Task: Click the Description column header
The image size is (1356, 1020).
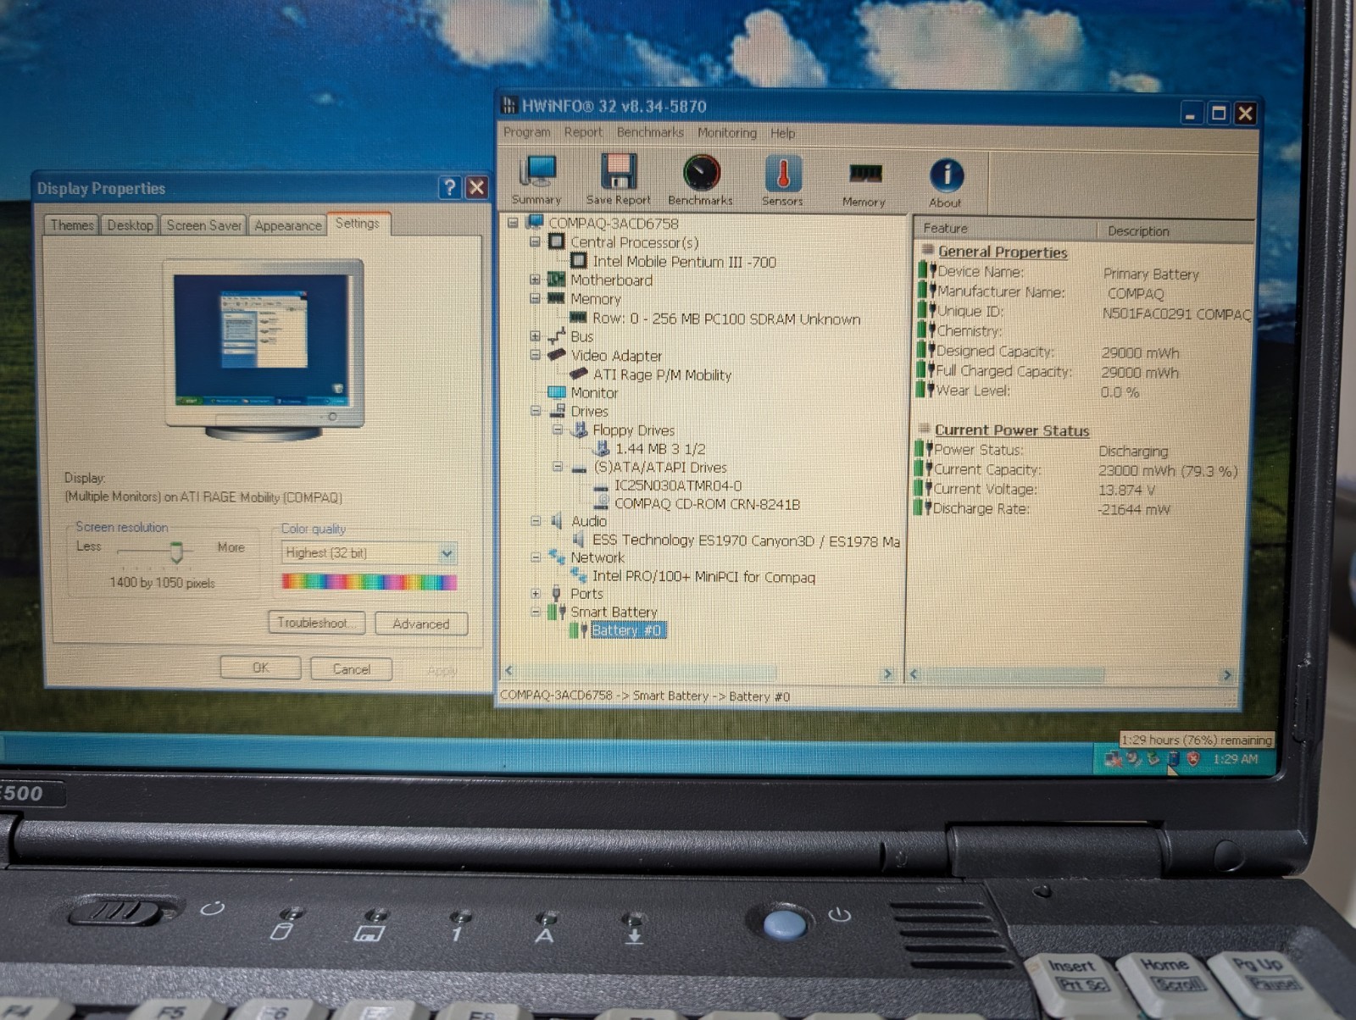Action: [1175, 230]
